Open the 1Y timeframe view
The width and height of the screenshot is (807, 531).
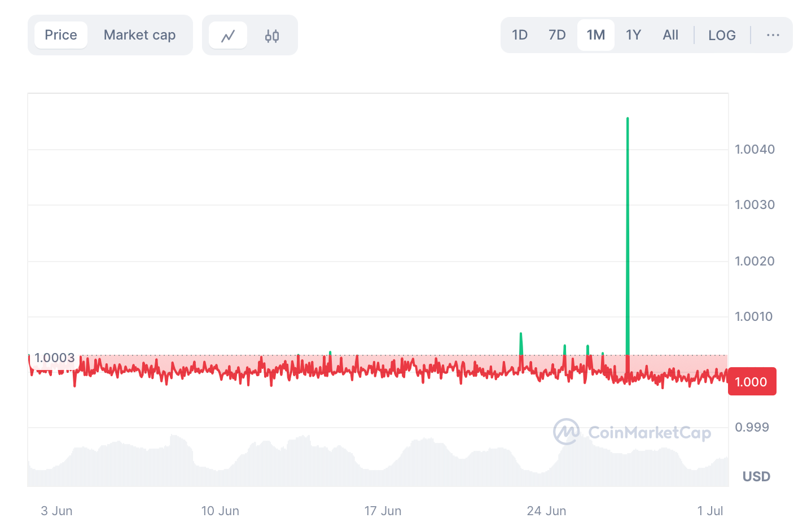633,34
